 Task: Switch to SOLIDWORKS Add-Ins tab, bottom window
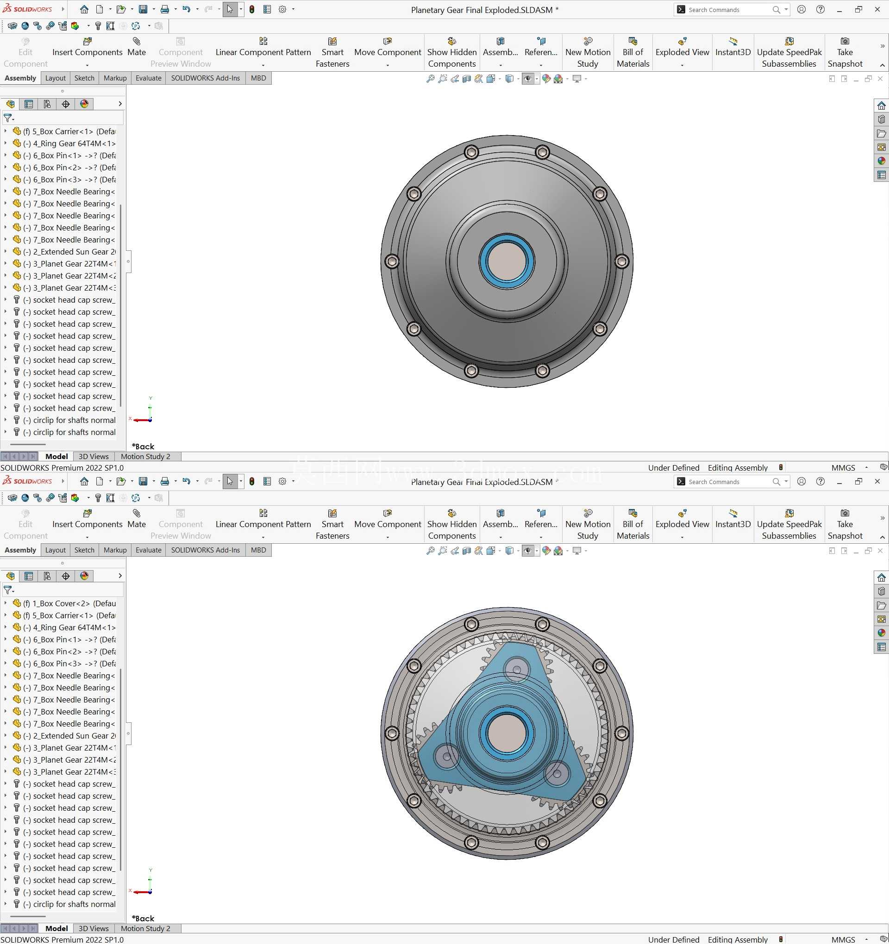pos(205,550)
